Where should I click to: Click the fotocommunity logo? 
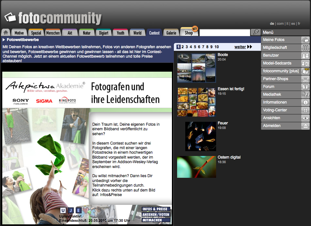[53, 18]
